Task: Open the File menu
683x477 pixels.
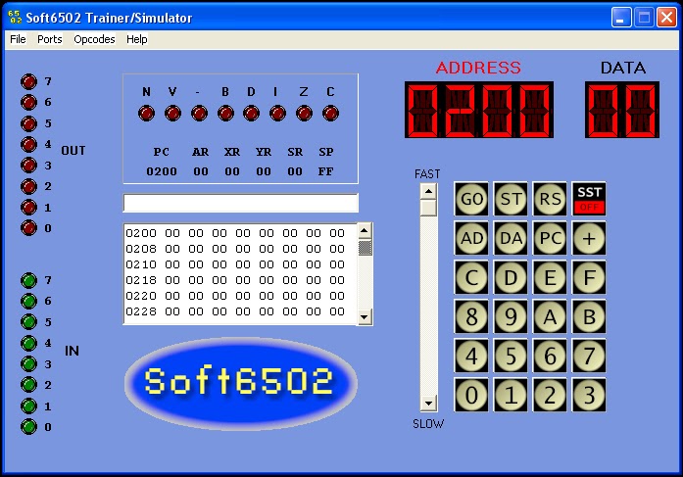Action: click(x=18, y=39)
